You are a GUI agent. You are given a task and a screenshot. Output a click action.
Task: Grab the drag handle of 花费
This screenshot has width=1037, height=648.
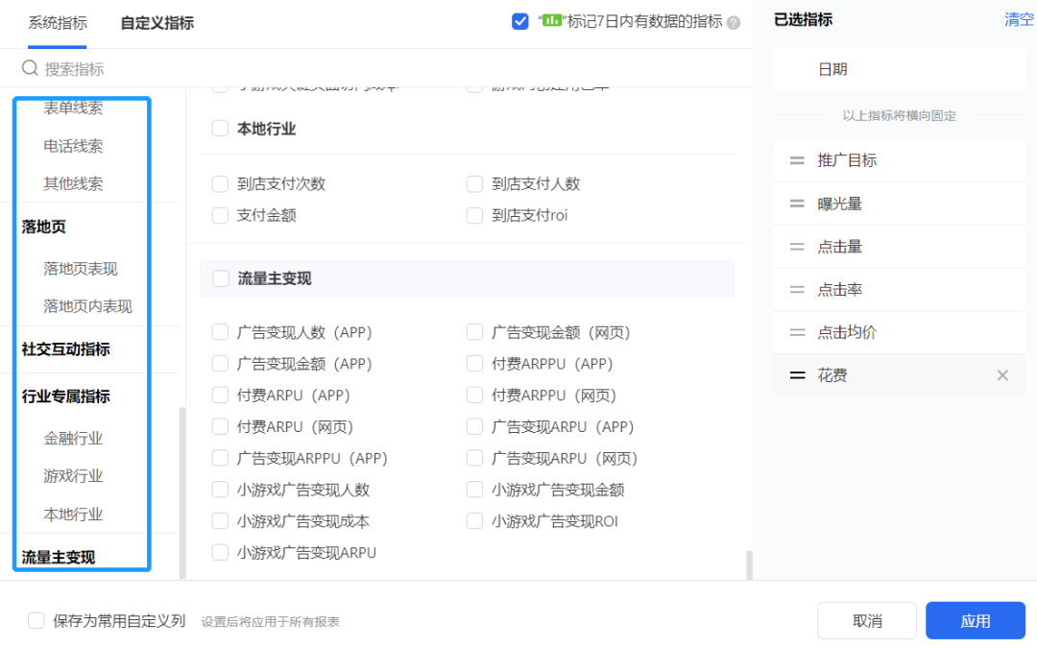click(x=797, y=375)
